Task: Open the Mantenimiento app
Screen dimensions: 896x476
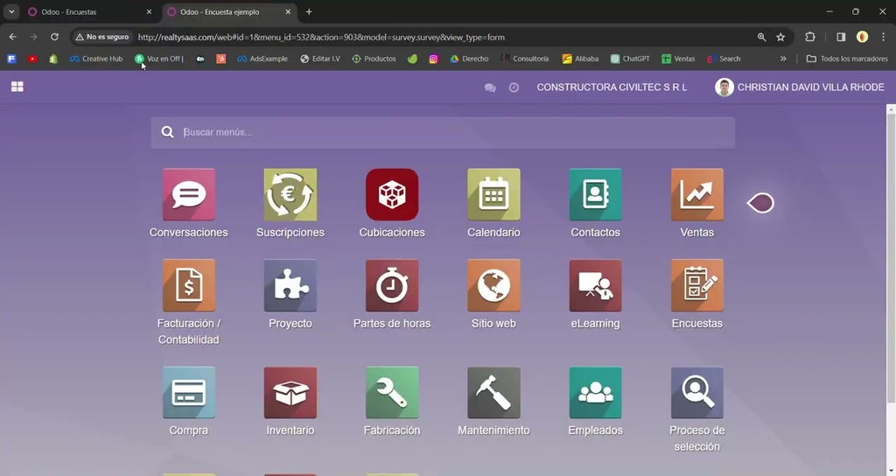Action: click(x=493, y=393)
